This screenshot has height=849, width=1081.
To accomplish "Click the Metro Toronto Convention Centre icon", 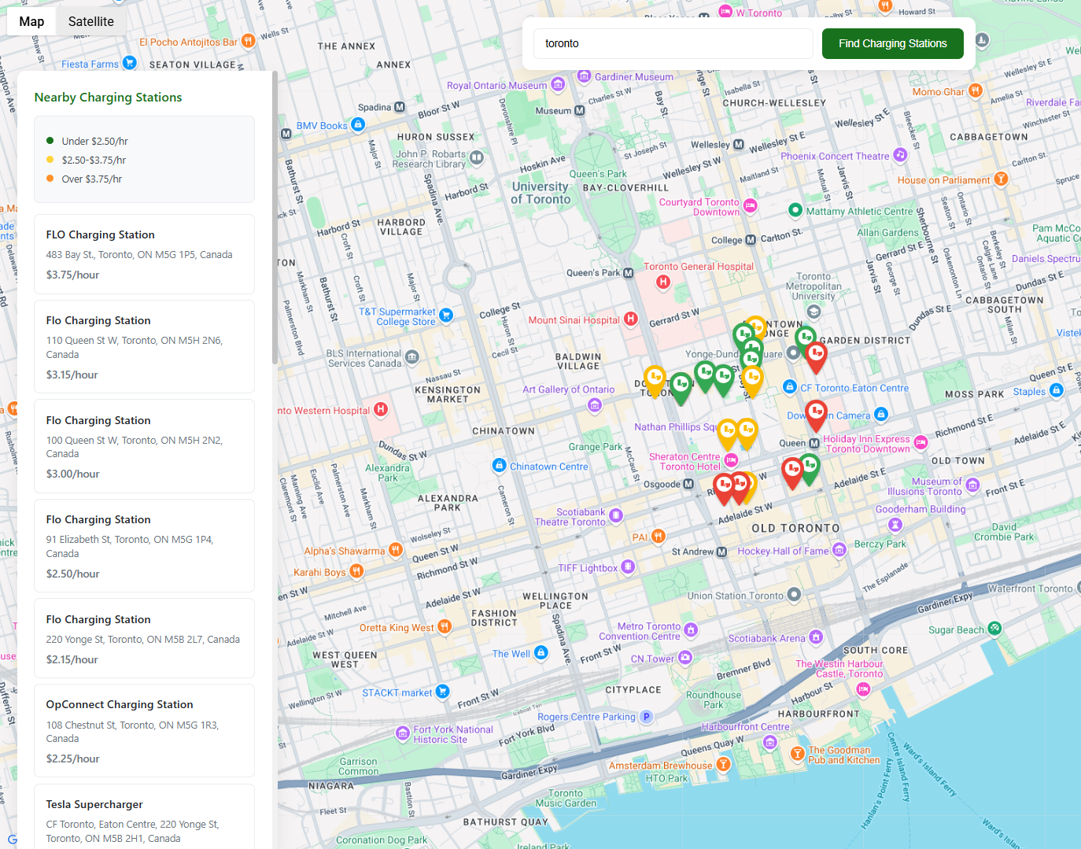I will click(691, 629).
